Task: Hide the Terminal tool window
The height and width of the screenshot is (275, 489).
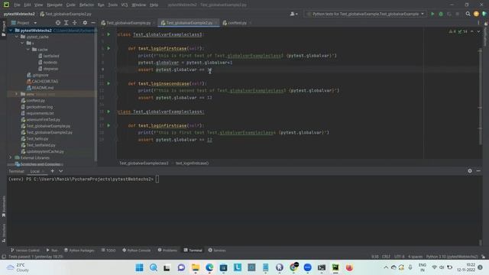Action: 478,171
